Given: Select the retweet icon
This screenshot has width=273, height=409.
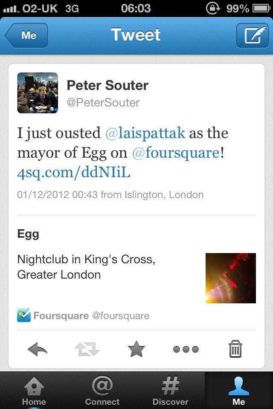Looking at the screenshot, I should tap(87, 349).
